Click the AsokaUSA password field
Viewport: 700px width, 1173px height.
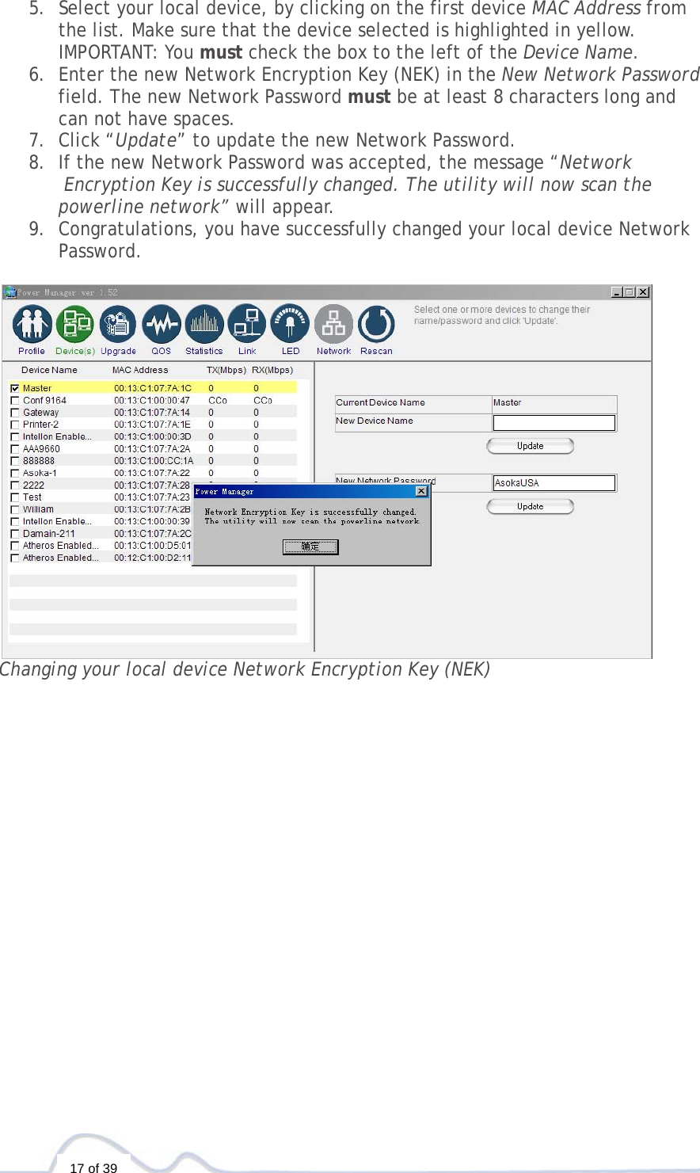pyautogui.click(x=553, y=482)
